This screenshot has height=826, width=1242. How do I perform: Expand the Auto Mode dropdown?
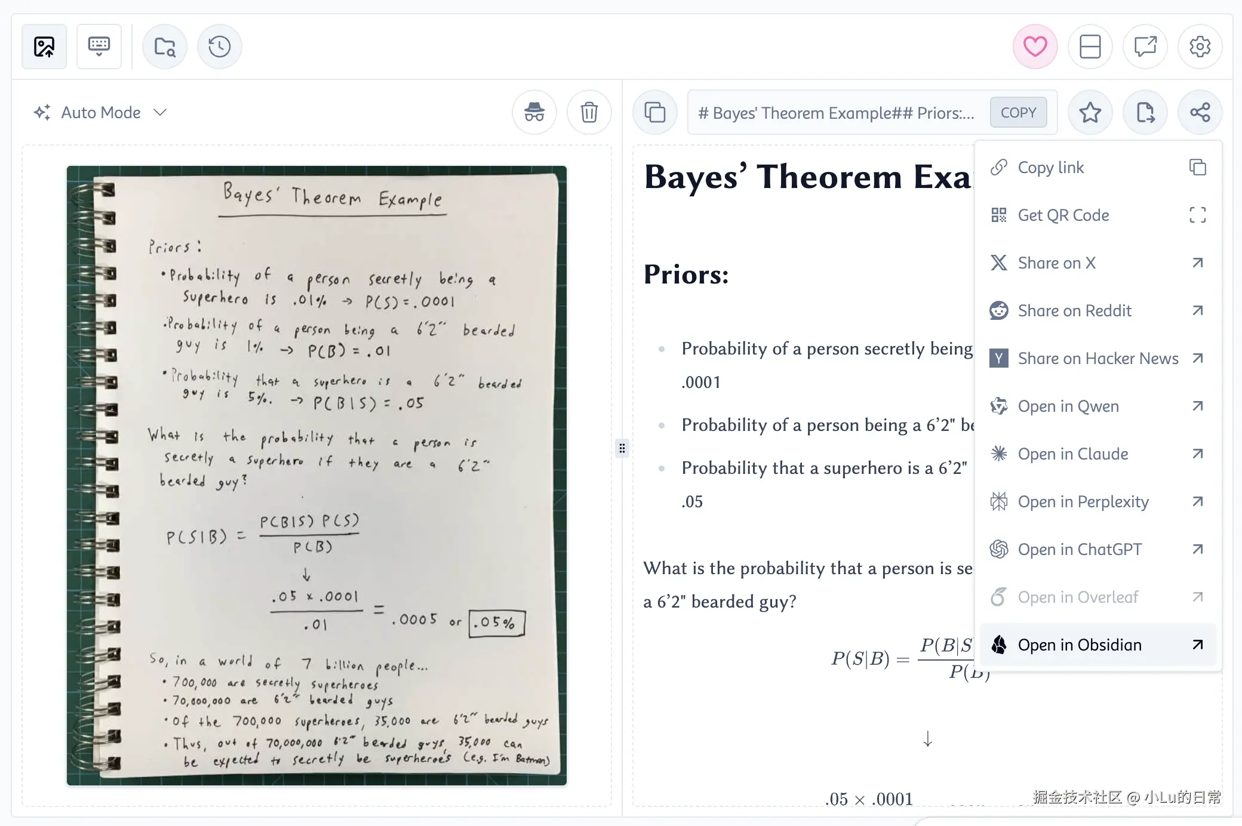coord(100,112)
